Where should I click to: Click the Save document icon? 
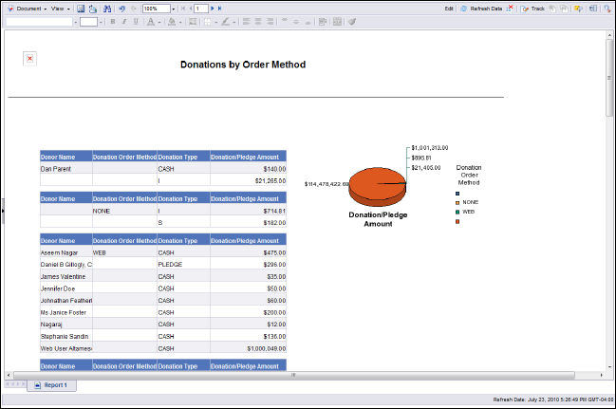[81, 8]
